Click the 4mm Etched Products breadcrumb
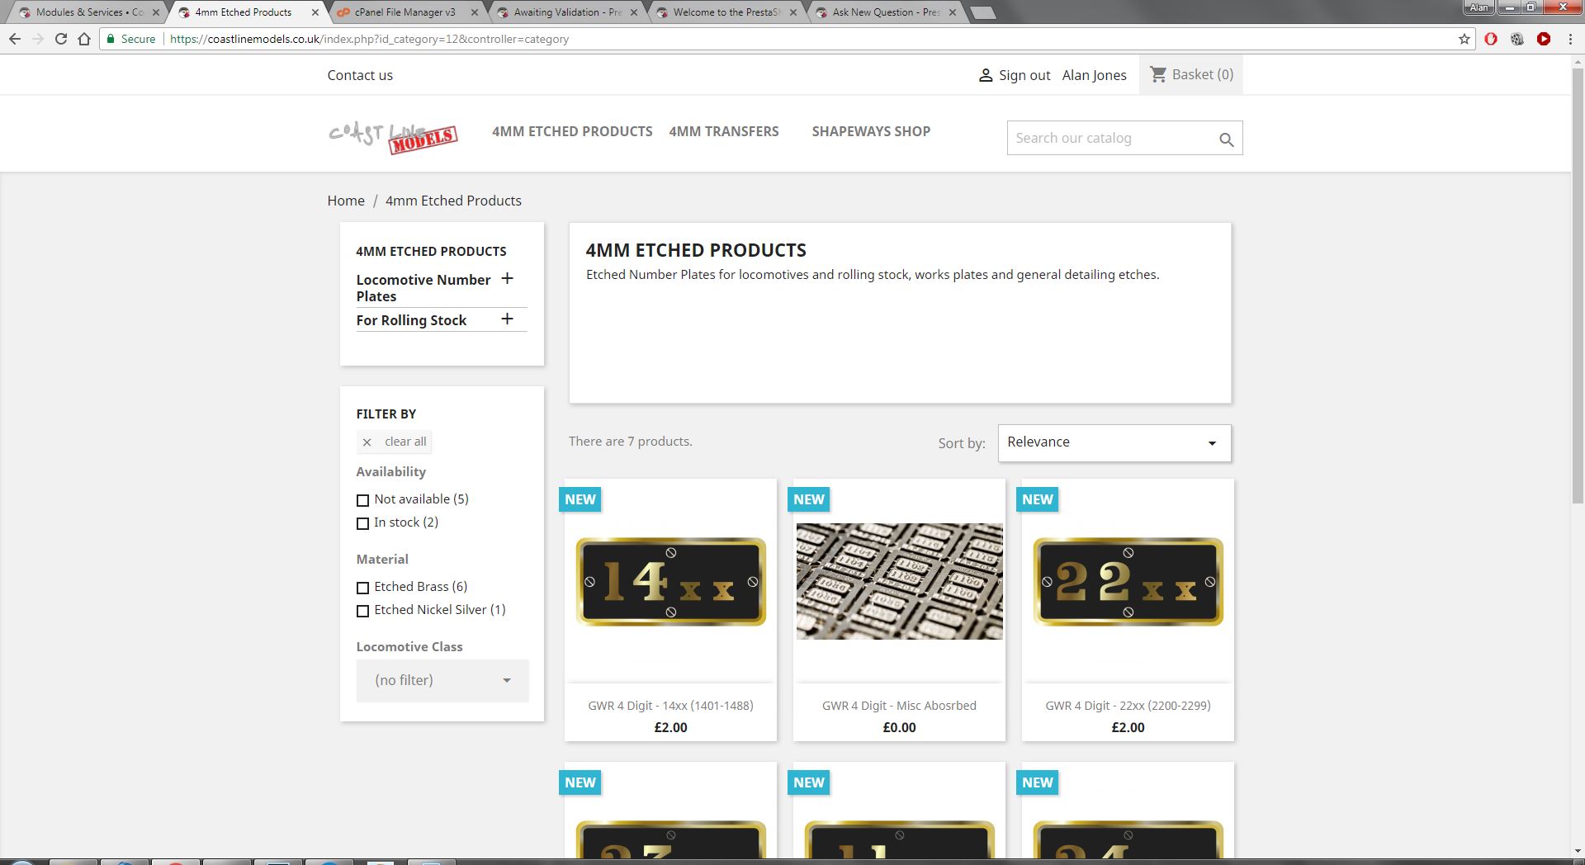Viewport: 1585px width, 865px height. (453, 201)
